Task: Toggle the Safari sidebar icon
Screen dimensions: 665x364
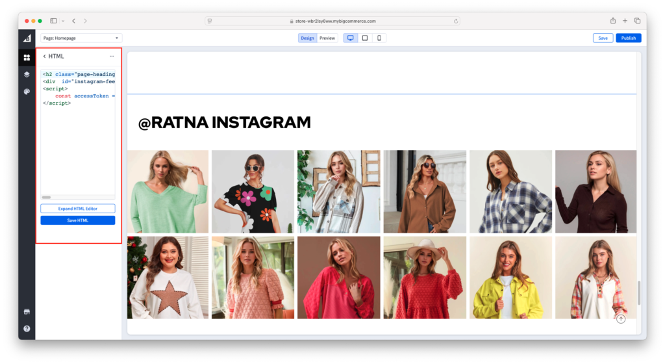Action: (x=53, y=21)
